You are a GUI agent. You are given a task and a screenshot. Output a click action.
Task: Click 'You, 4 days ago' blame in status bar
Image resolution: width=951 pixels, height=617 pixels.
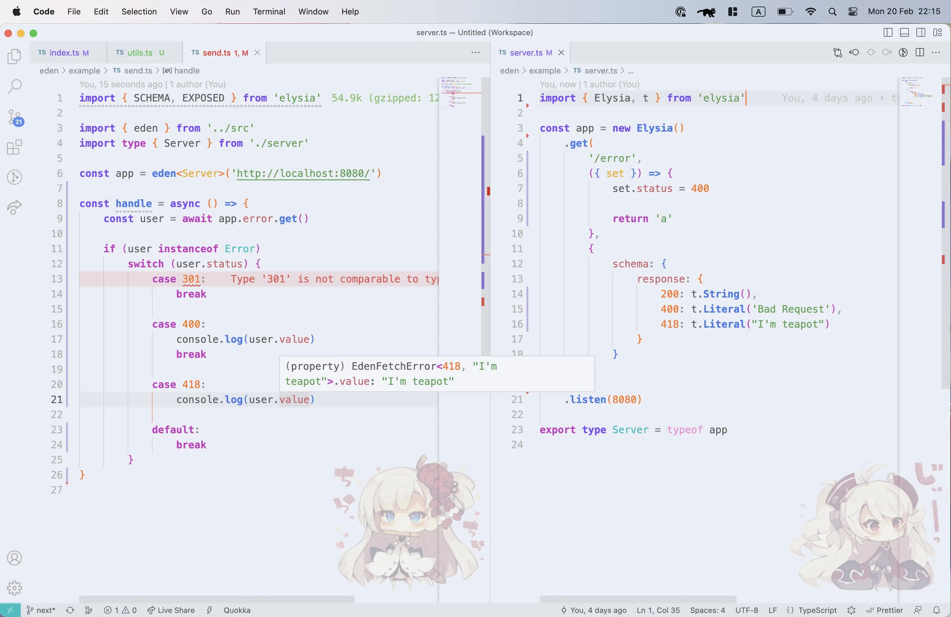coord(594,610)
